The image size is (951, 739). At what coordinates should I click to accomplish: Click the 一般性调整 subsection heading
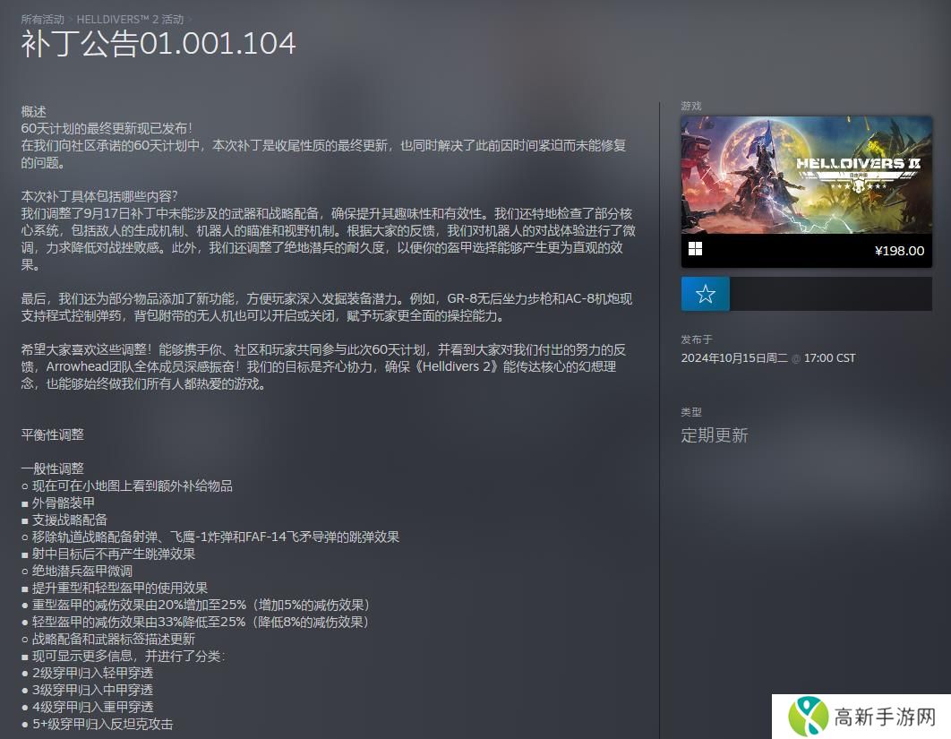click(x=52, y=468)
